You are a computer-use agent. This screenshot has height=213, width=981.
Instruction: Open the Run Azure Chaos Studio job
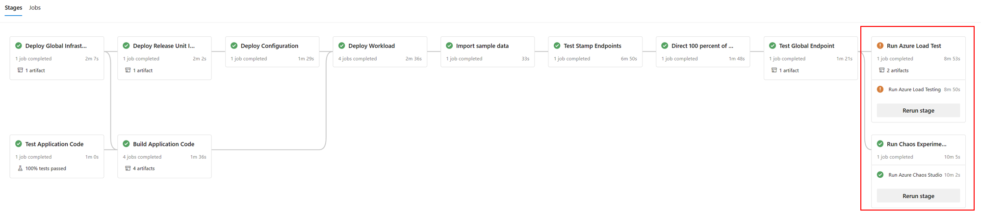[x=918, y=175]
